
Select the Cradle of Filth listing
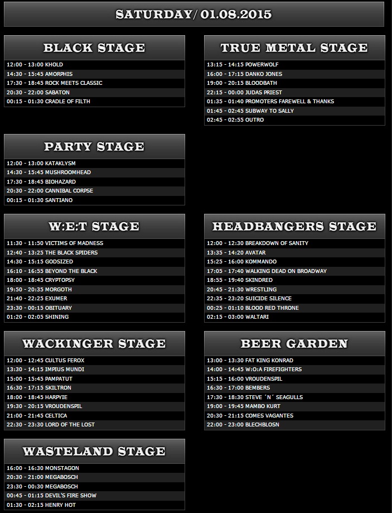94,102
